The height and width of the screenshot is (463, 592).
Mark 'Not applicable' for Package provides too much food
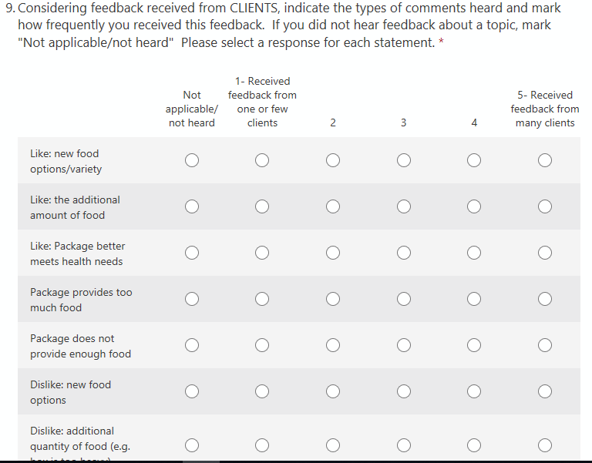(192, 299)
